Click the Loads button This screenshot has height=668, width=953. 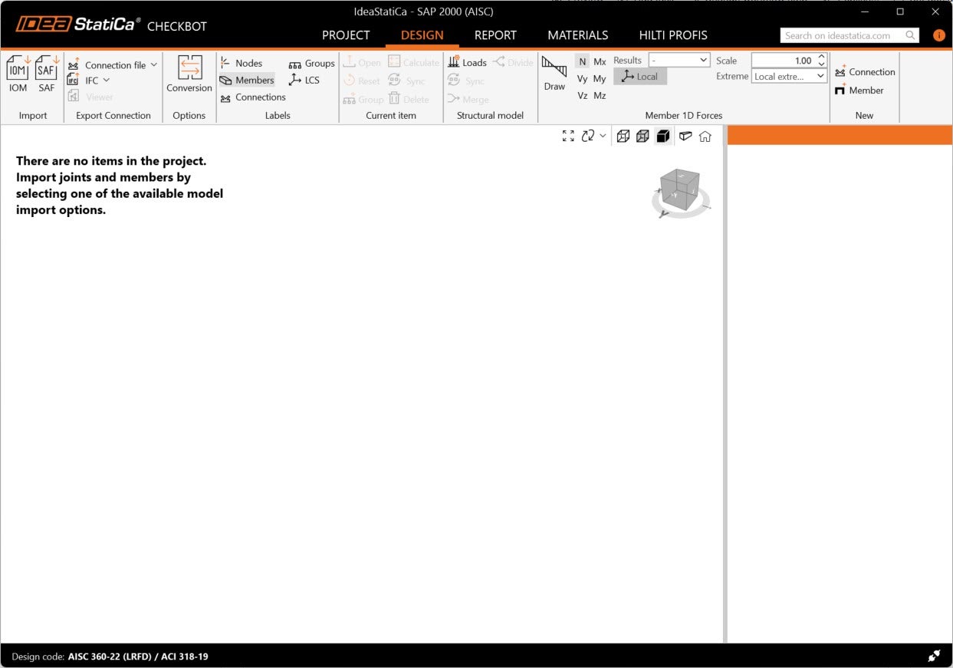[x=467, y=63]
